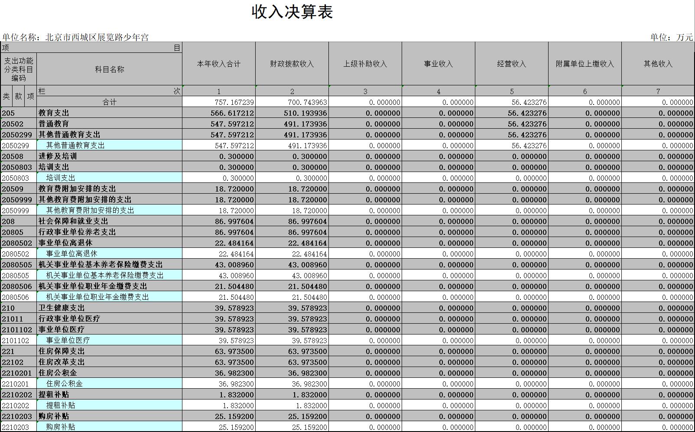Viewport: 695px width, 432px height.
Task: Select the 单位名称 北京市西城区展览路少年宫 text
Action: 75,37
